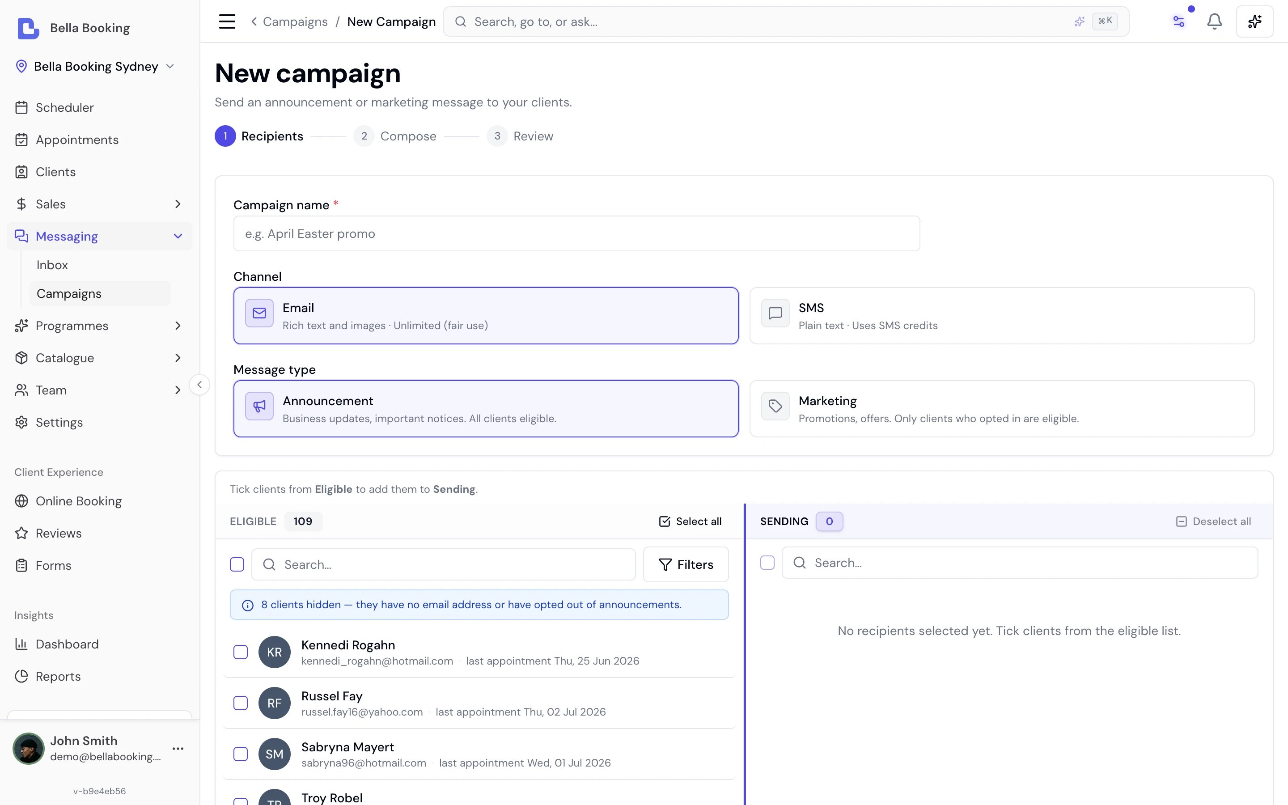Click the SMS speech bubble icon
The height and width of the screenshot is (805, 1288).
(775, 313)
